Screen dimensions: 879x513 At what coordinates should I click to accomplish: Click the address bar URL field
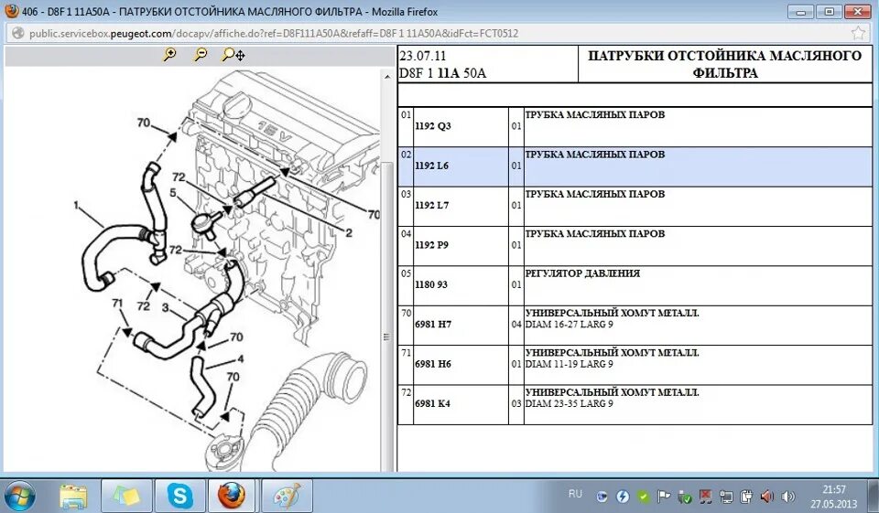click(438, 33)
